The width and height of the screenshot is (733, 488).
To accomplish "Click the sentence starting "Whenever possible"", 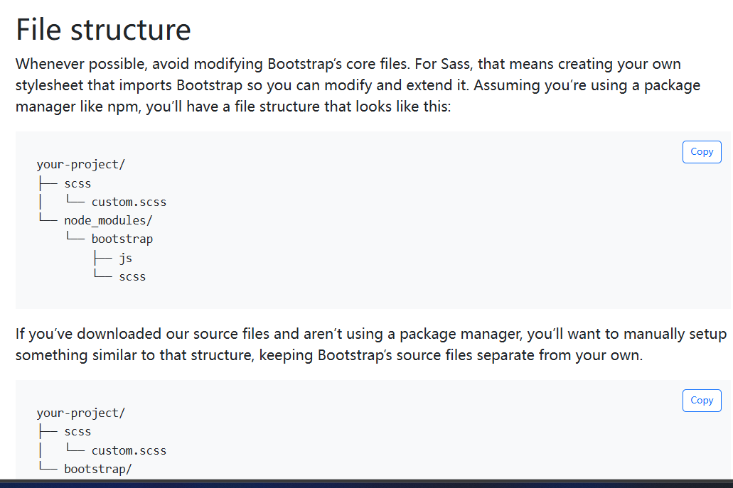I will [213, 63].
